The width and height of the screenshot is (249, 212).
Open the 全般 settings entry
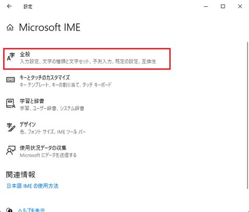pos(87,59)
